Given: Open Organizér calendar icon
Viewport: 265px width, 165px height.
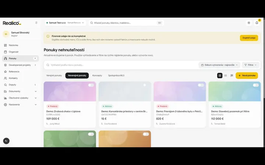Looking at the screenshot, I should (6, 52).
